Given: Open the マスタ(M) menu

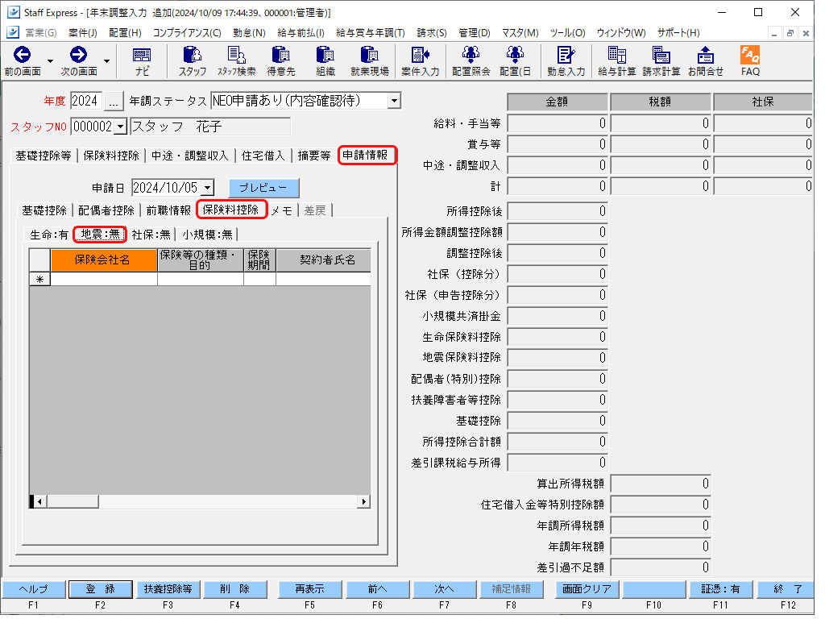Looking at the screenshot, I should (x=520, y=32).
